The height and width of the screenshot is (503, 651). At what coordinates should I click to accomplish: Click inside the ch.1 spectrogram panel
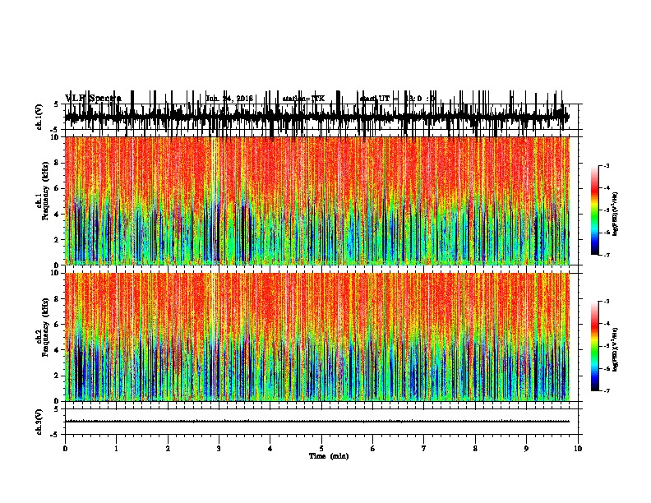click(316, 201)
